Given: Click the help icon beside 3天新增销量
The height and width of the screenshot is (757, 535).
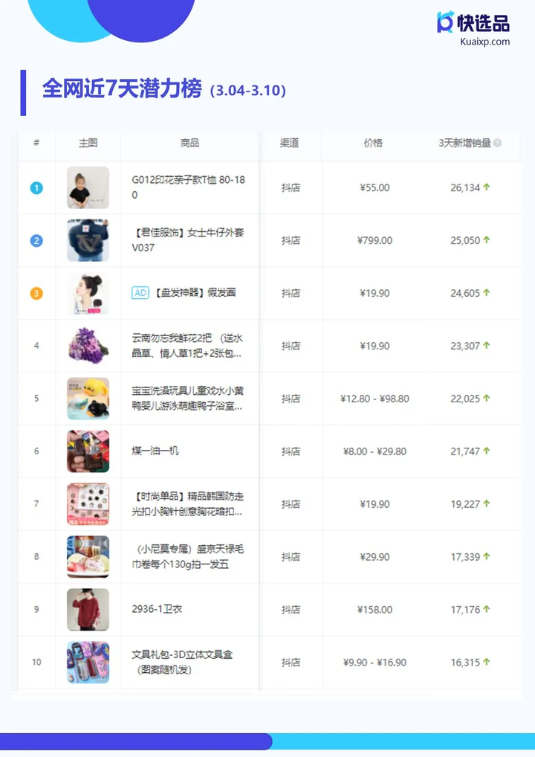Looking at the screenshot, I should (497, 143).
